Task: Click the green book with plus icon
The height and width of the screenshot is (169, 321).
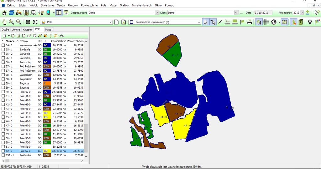Action: [301, 22]
